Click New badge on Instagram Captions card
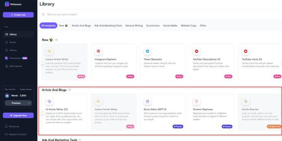 [x=130, y=76]
